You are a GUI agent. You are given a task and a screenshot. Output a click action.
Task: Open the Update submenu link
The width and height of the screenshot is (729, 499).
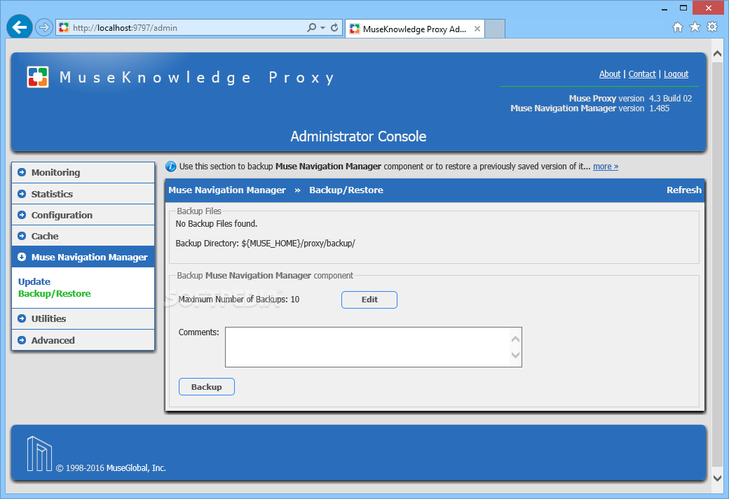point(34,281)
